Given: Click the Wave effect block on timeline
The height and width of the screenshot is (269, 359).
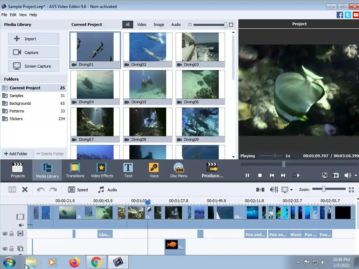Looking at the screenshot, I should [x=296, y=234].
